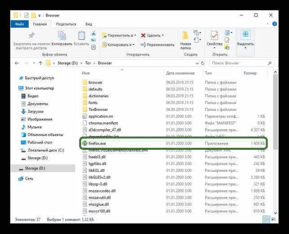Sort by the Тип column header
289x234 pixels.
coord(208,73)
